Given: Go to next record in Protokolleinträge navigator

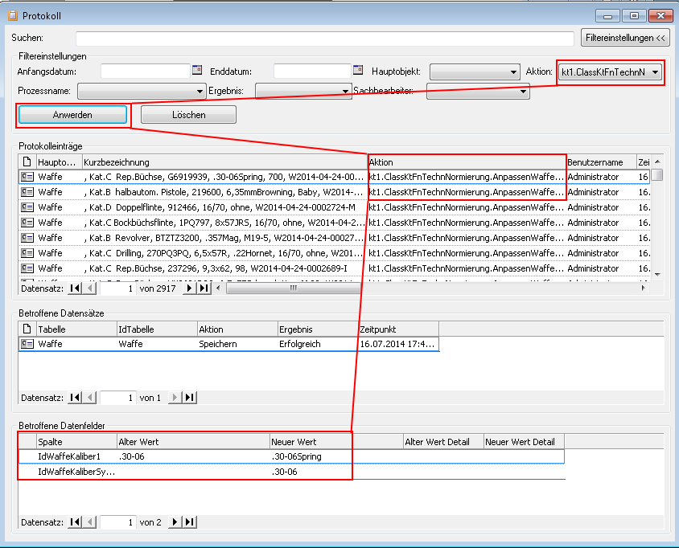Looking at the screenshot, I should (190, 288).
